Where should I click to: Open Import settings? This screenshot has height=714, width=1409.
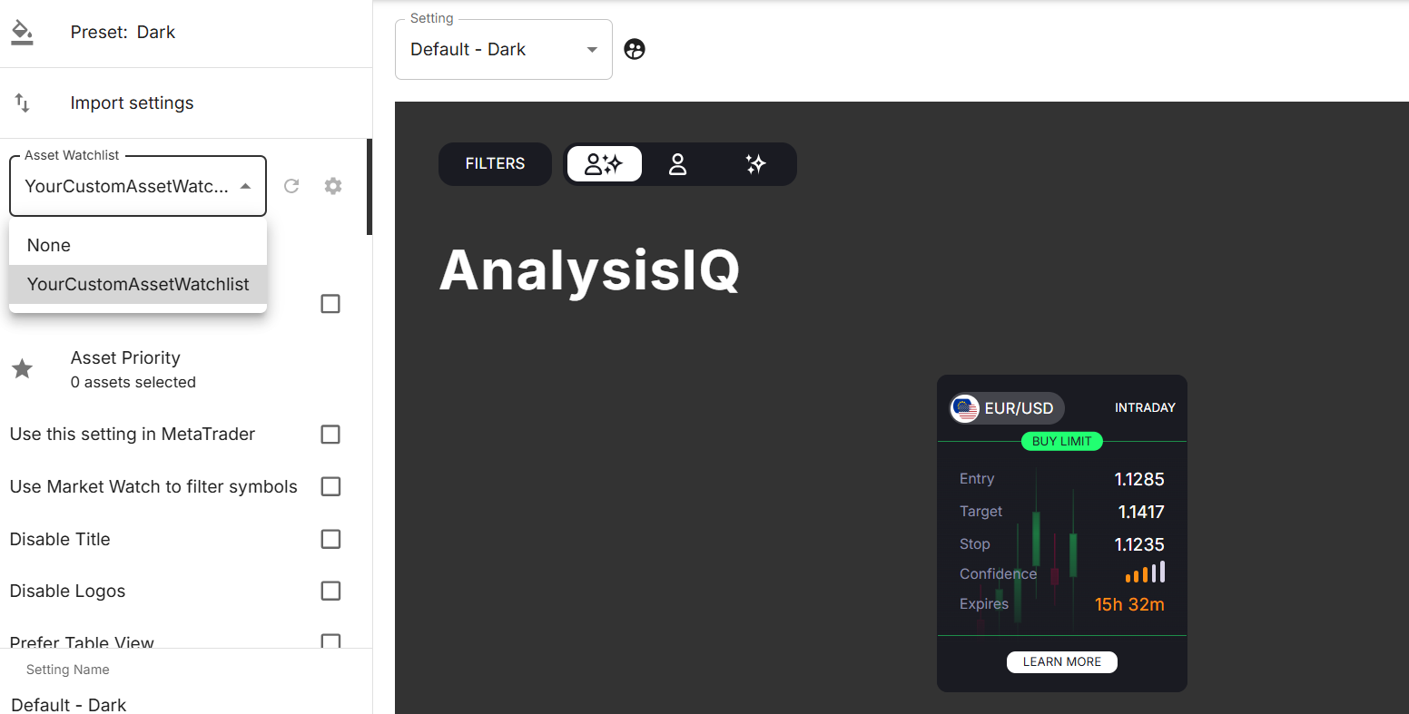point(186,103)
